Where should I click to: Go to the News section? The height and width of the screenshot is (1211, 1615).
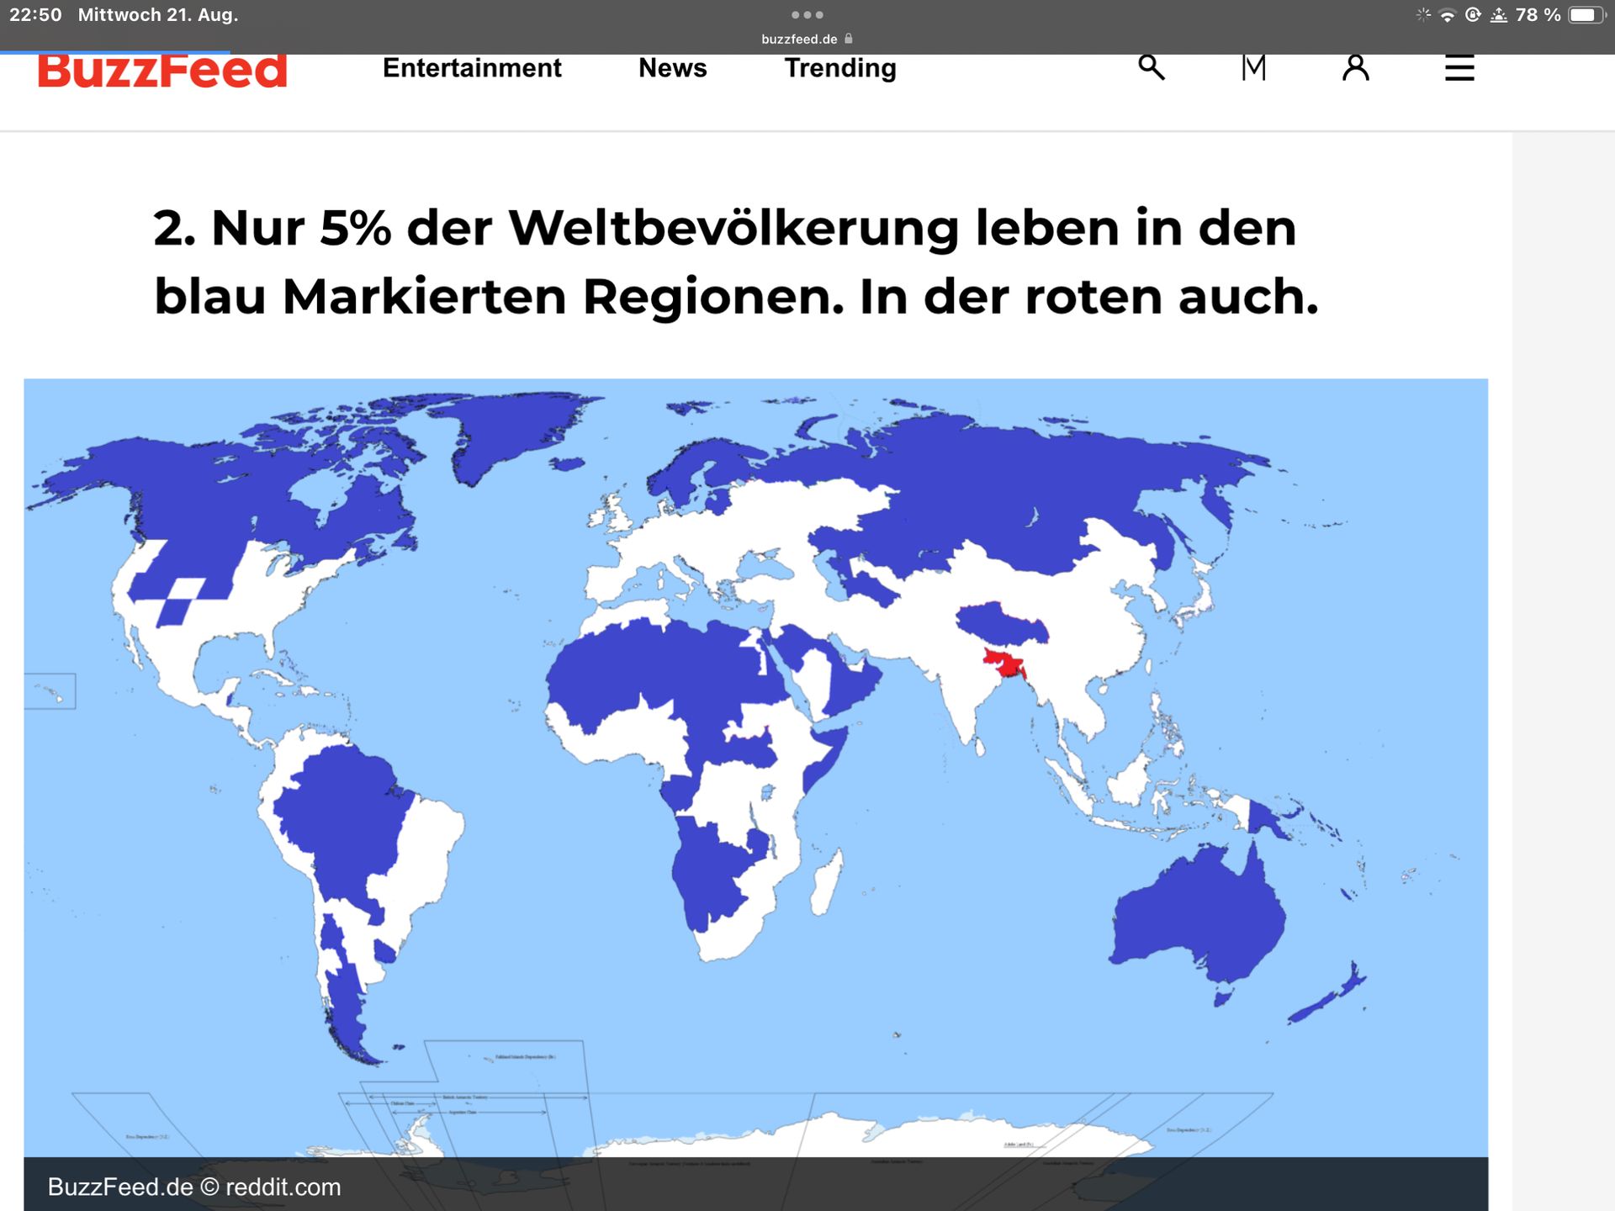coord(672,68)
